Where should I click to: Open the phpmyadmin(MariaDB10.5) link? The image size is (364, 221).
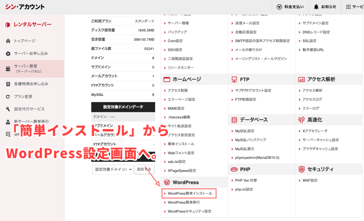(x=257, y=158)
